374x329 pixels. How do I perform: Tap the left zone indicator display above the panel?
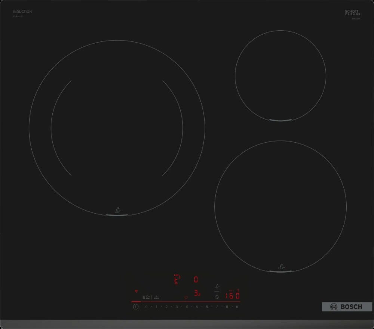tap(177, 279)
